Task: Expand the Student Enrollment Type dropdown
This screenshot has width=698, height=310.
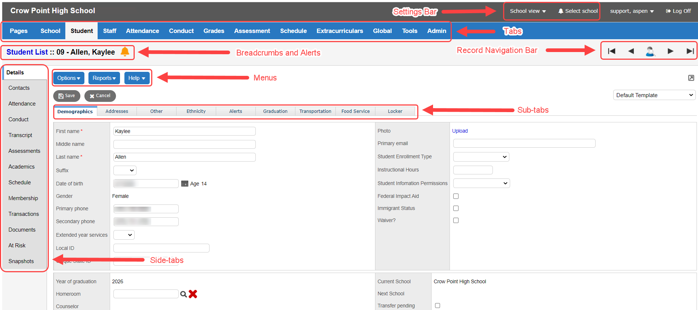Action: pyautogui.click(x=481, y=157)
